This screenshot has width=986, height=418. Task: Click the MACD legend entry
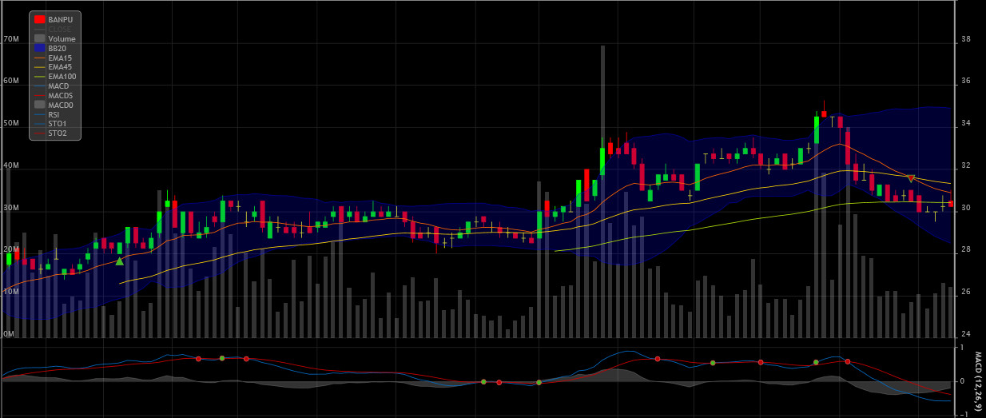click(x=51, y=86)
